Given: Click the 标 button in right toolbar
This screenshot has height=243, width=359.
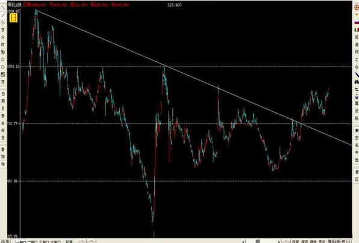Looking at the screenshot, I should click(x=357, y=118).
